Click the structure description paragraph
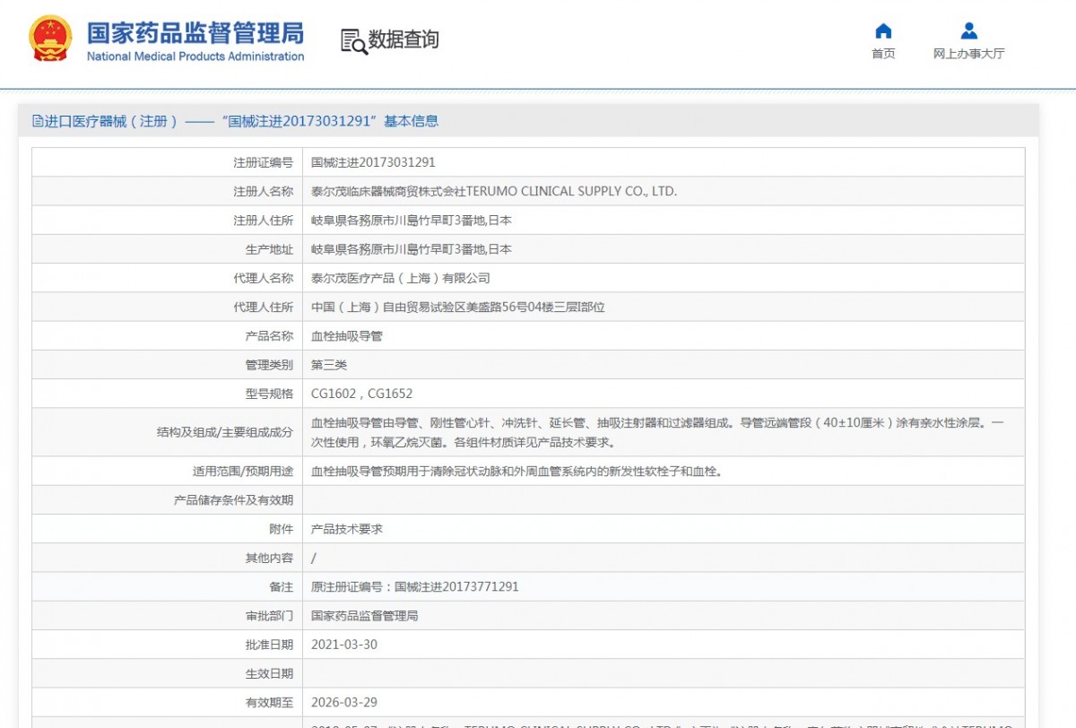 [x=657, y=432]
